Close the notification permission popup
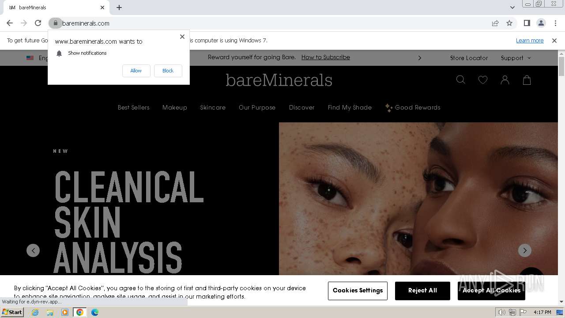 (182, 37)
